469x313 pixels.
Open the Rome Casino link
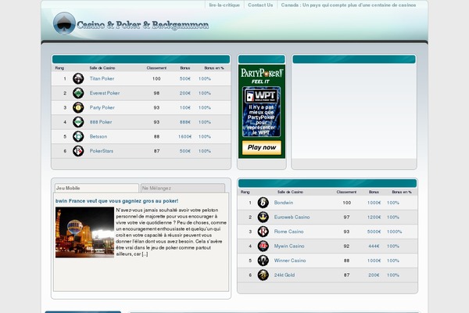tap(288, 232)
